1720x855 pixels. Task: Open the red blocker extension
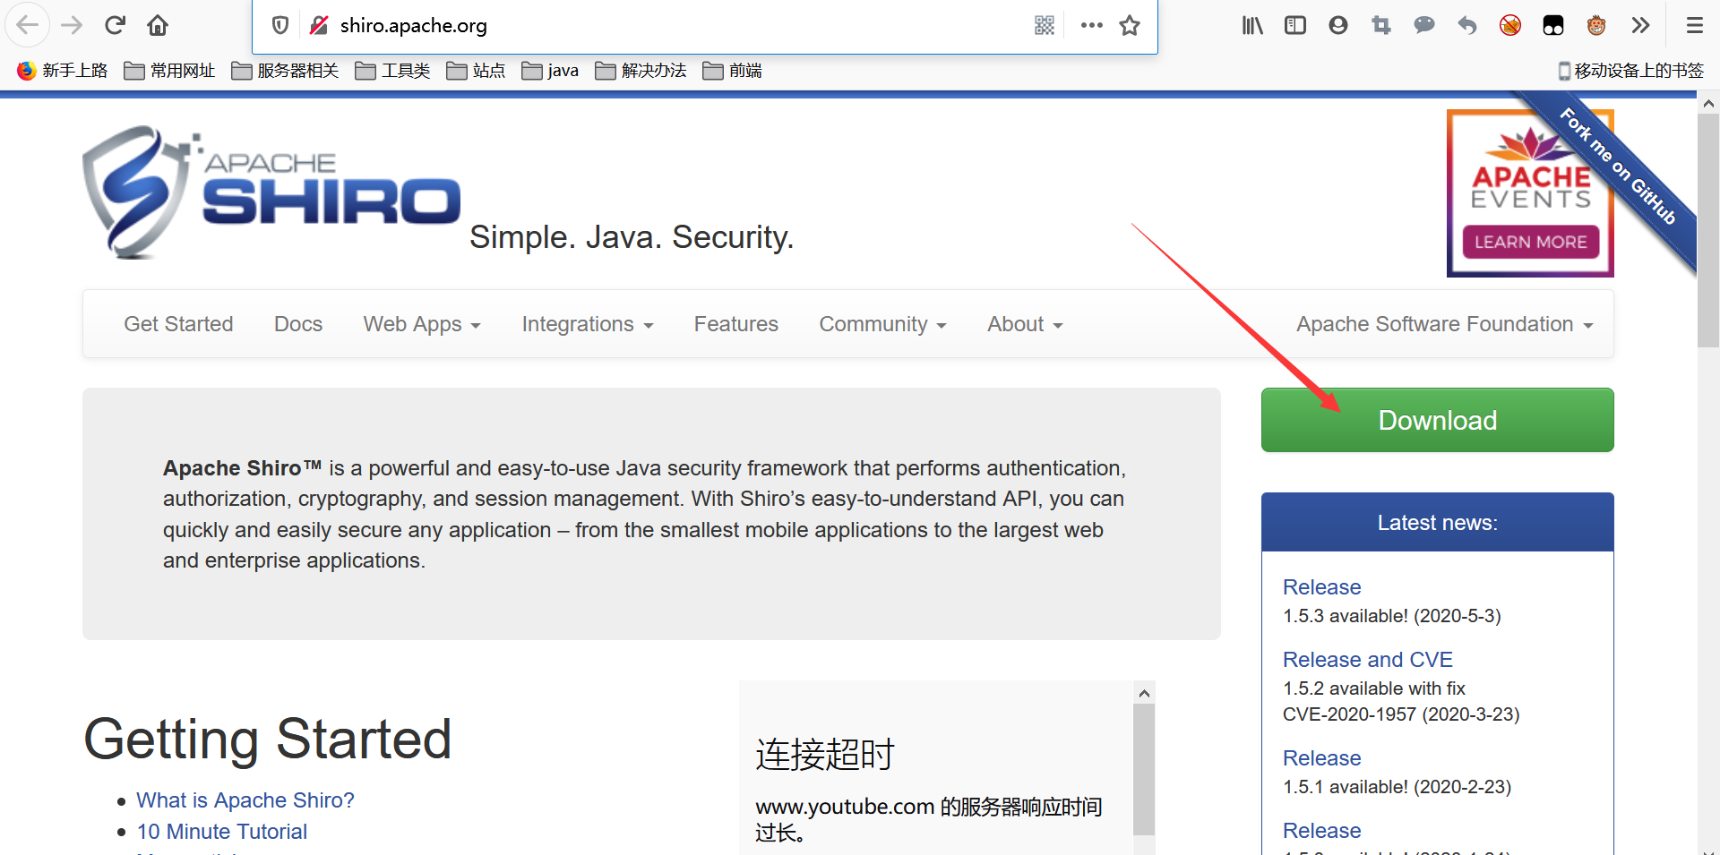(x=1510, y=25)
